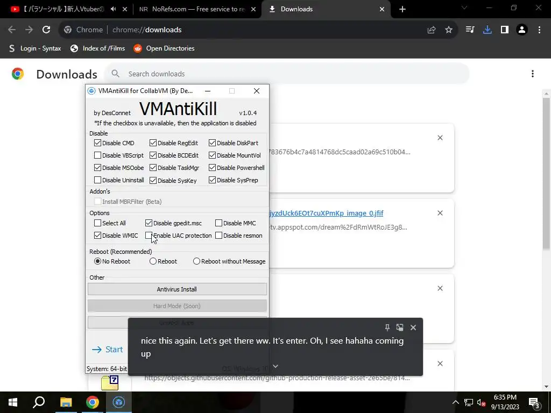
Task: Go back to previous page
Action: point(12,30)
